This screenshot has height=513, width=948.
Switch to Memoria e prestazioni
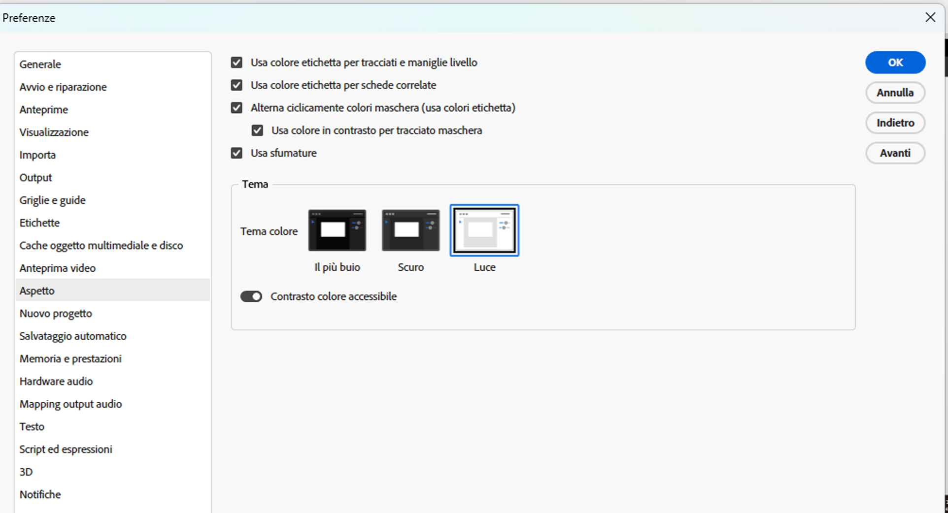pos(112,359)
